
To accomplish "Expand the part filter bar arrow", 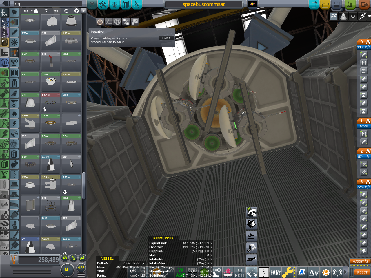I will 83,11.
